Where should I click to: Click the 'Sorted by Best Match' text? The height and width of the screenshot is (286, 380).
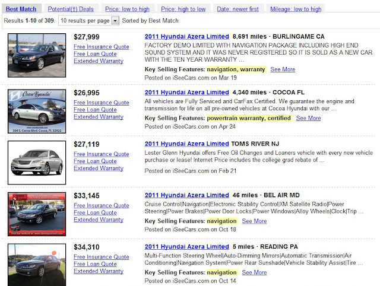pyautogui.click(x=150, y=21)
